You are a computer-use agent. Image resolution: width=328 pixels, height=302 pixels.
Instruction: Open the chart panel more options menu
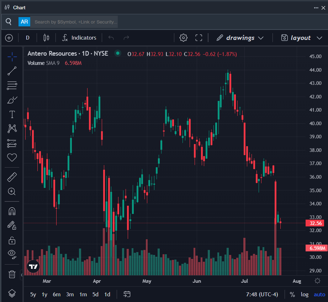(x=316, y=8)
